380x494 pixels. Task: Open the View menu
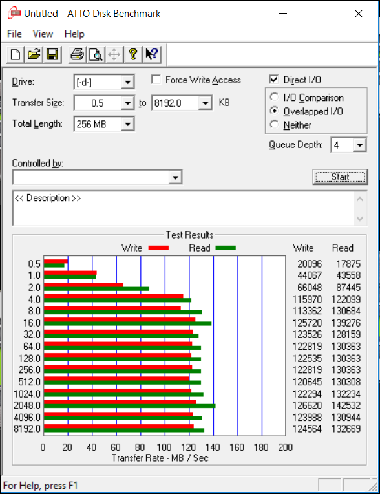pos(43,34)
